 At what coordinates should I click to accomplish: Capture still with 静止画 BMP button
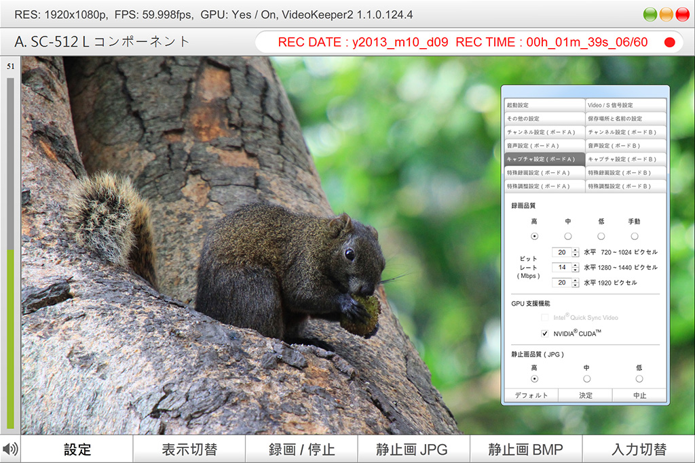526,449
